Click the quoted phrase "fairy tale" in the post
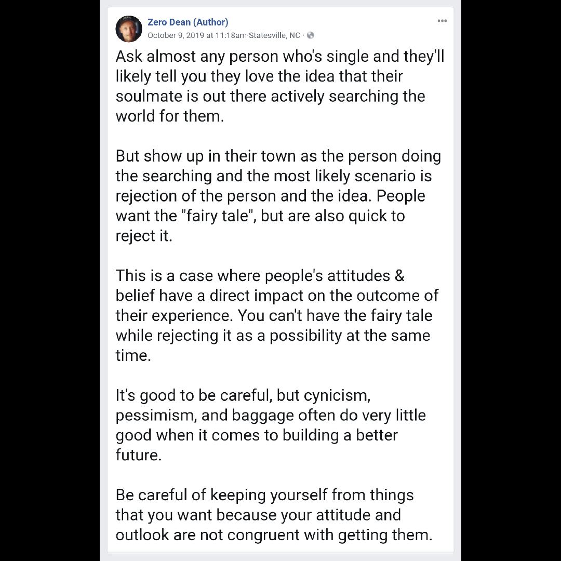Viewport: 561px width, 561px height. [x=218, y=216]
